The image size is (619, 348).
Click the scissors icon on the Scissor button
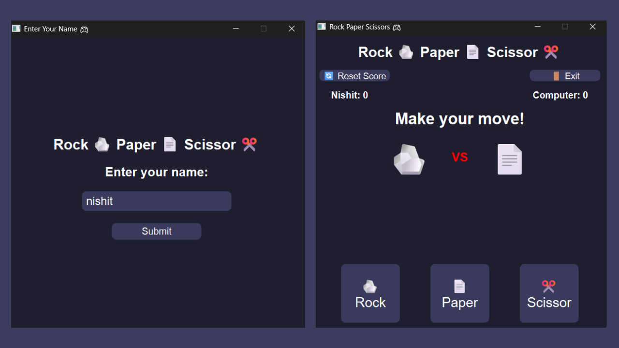(x=549, y=286)
